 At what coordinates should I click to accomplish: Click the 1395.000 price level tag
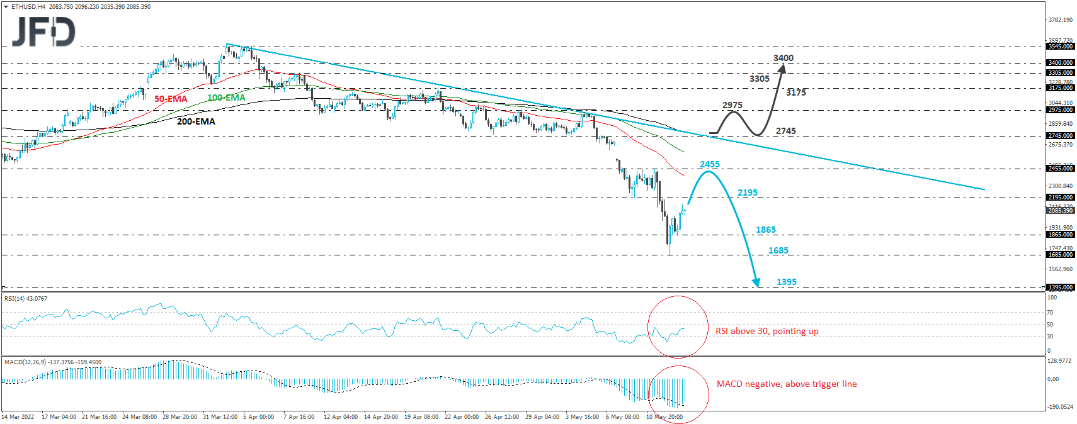[x=1061, y=287]
